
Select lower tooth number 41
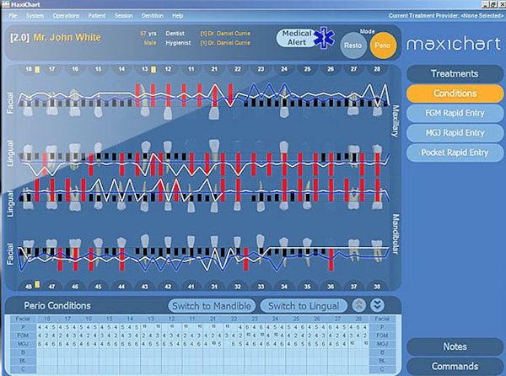191,287
